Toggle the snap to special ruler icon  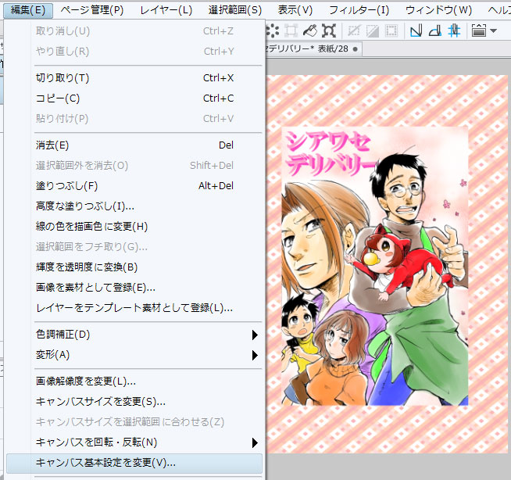[435, 31]
